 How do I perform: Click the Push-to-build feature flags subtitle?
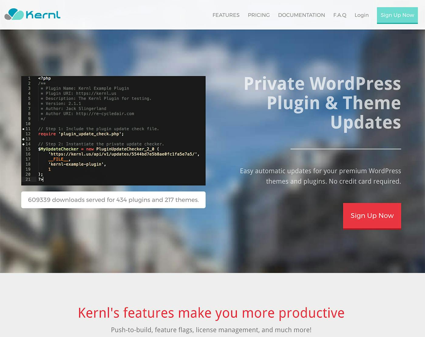(x=211, y=330)
